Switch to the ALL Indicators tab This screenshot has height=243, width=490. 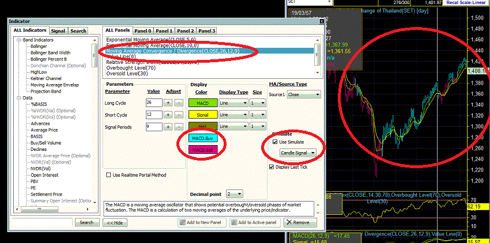(x=29, y=31)
